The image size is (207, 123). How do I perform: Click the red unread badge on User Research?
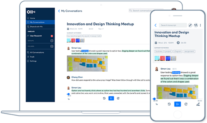(52, 36)
